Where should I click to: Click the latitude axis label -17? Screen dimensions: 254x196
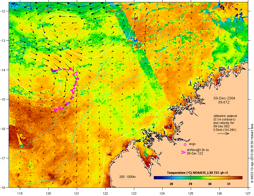3,158
